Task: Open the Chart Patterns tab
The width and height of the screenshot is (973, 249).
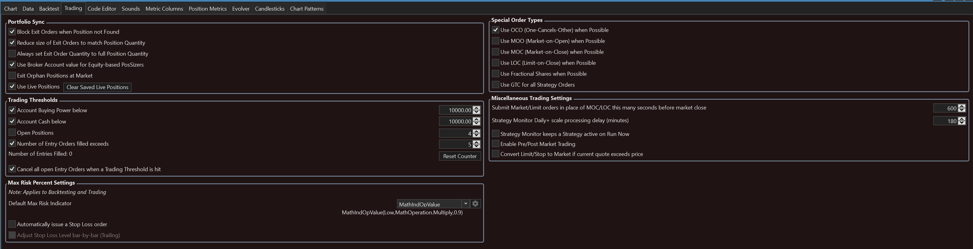Action: point(307,9)
